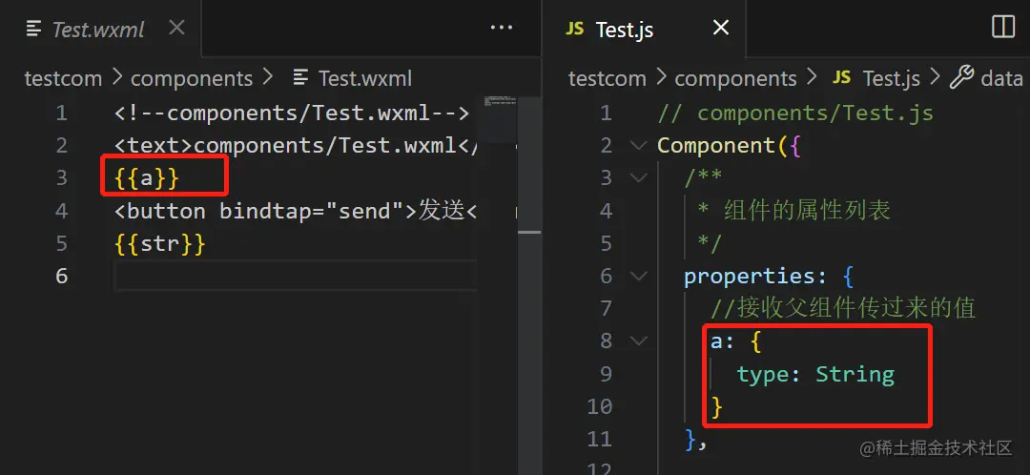The width and height of the screenshot is (1030, 475).
Task: Switch to the Test.wxml tab
Action: 97,29
